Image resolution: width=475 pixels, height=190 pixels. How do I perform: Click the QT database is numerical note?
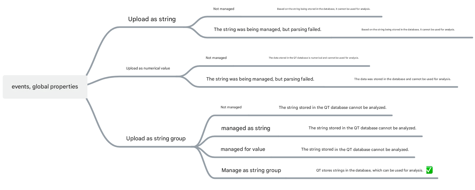click(314, 58)
